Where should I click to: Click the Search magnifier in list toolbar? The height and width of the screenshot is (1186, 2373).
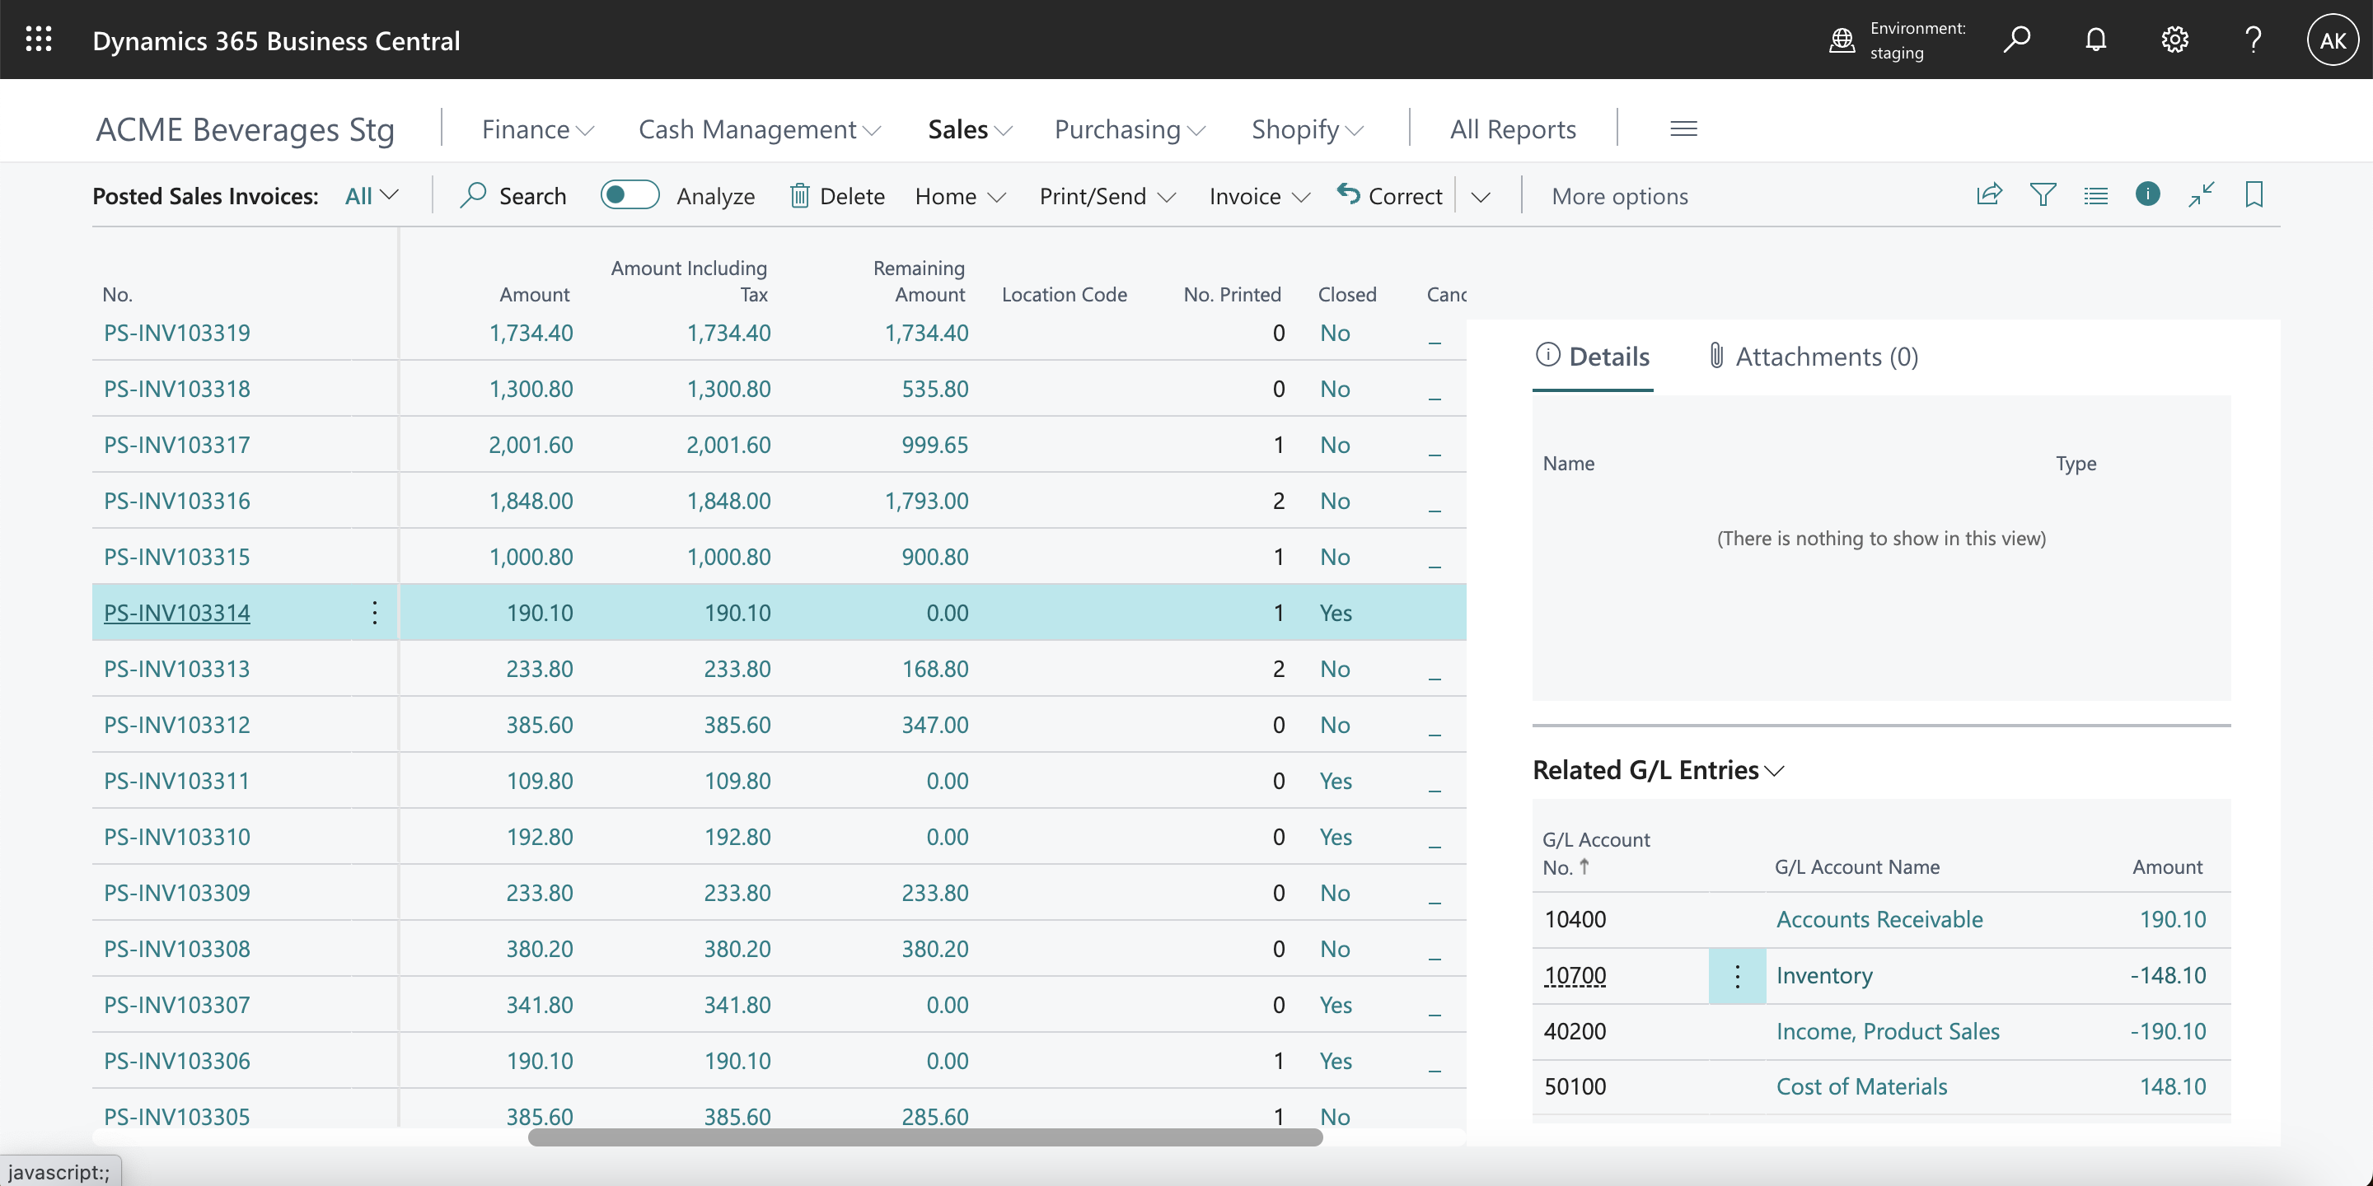(x=473, y=195)
